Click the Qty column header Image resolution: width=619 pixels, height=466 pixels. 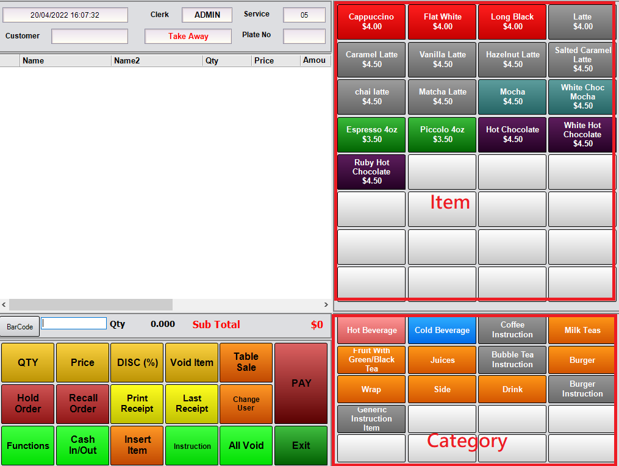point(227,60)
